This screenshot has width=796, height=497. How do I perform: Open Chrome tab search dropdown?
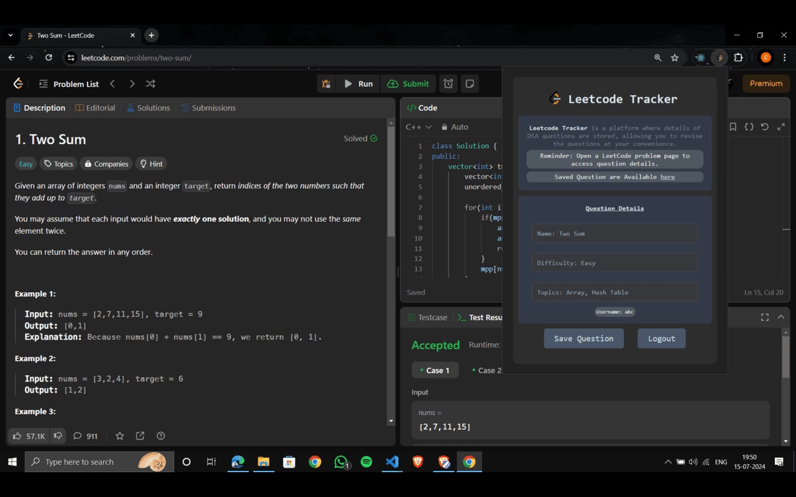click(11, 35)
